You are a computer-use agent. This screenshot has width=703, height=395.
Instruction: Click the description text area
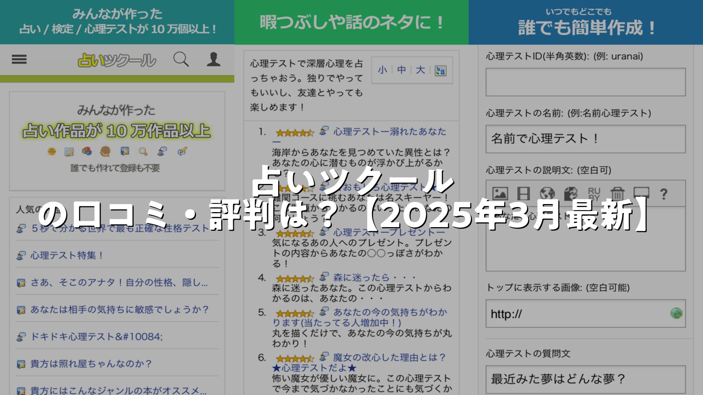[585, 238]
